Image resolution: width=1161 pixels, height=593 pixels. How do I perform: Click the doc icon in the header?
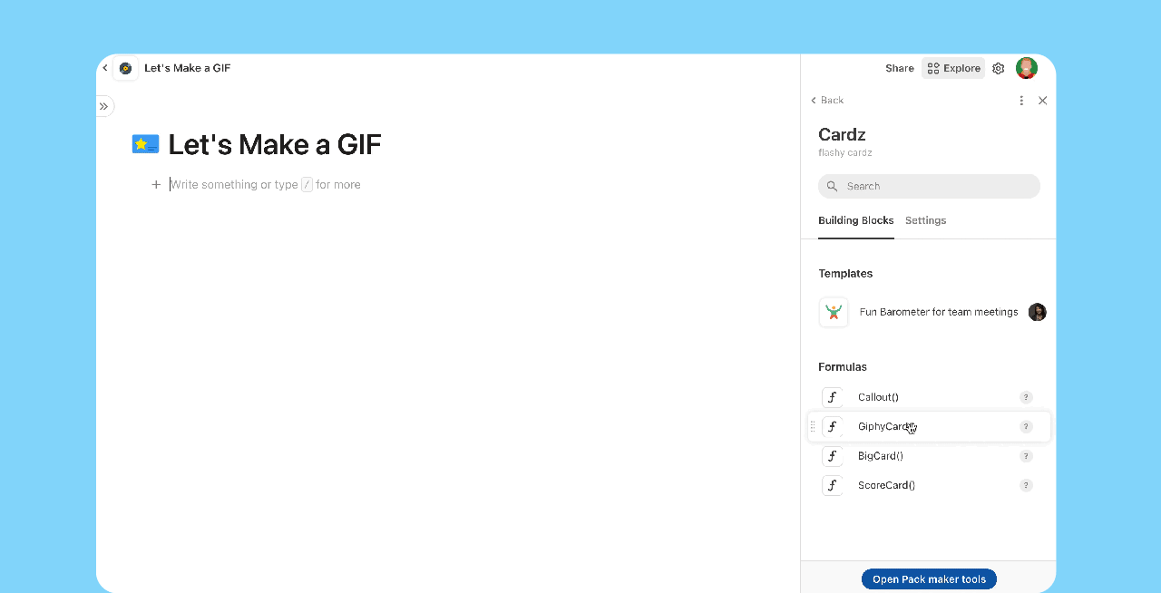(125, 68)
